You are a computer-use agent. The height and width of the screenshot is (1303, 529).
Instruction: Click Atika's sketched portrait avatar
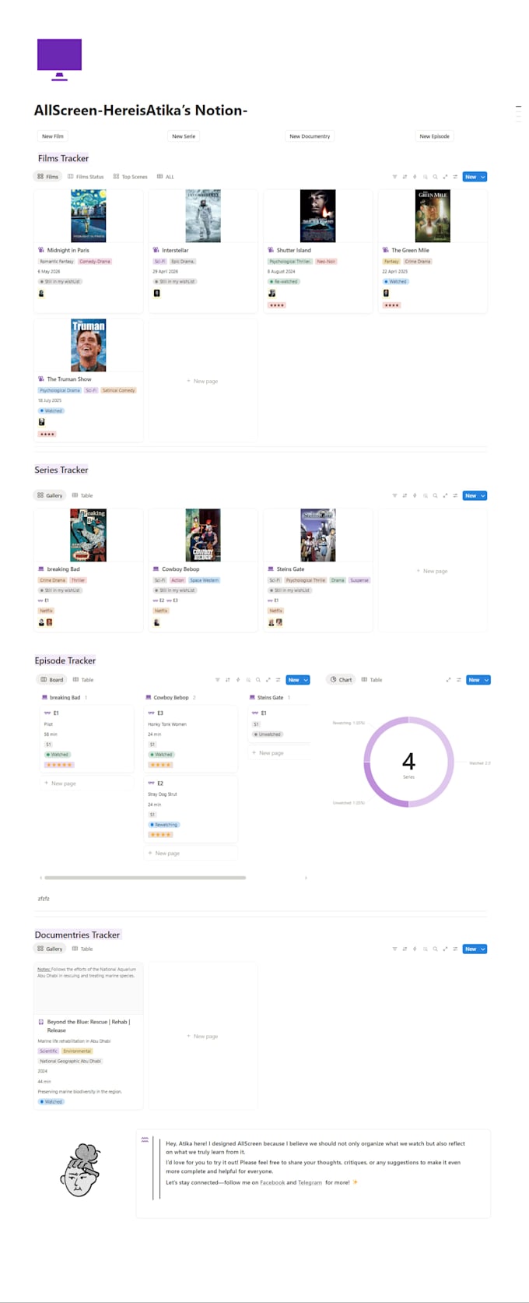pyautogui.click(x=80, y=1171)
